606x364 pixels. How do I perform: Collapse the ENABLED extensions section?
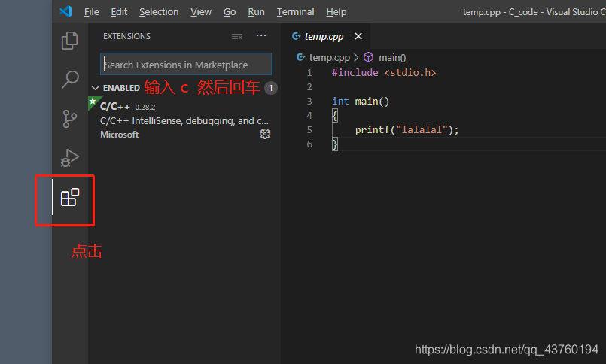click(x=96, y=88)
